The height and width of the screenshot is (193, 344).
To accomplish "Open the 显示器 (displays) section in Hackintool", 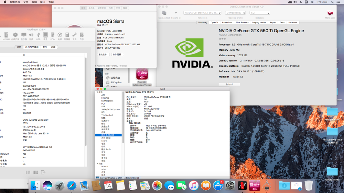I will [x=24, y=36].
